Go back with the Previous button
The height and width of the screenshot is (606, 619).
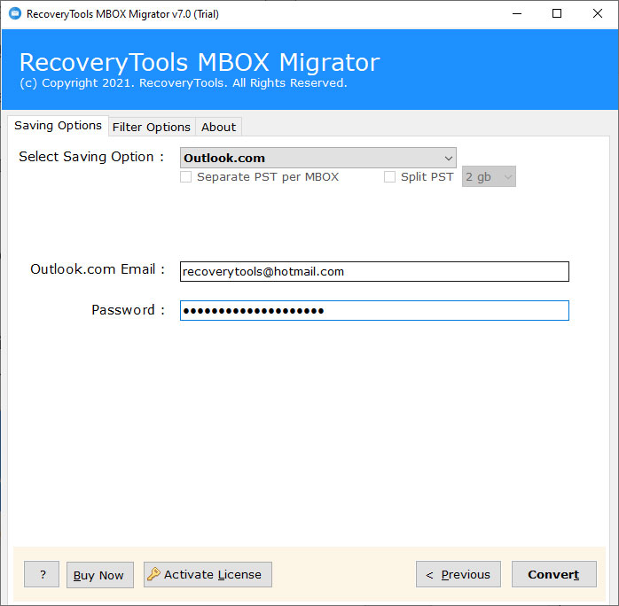tap(458, 574)
